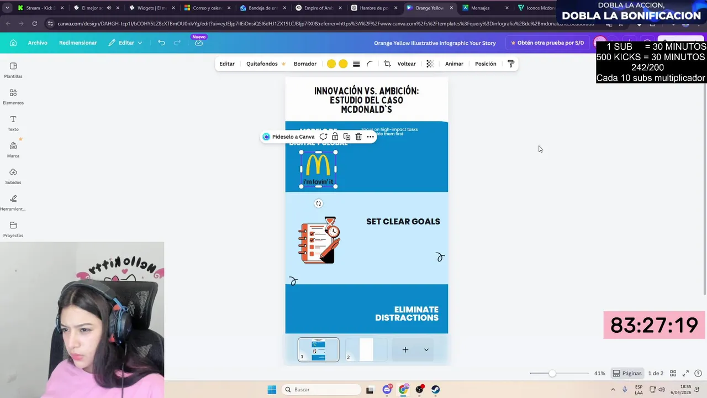Screen dimensions: 707x398
Task: Click design title Orange Yellow Illustrative Infographic
Action: (435, 43)
